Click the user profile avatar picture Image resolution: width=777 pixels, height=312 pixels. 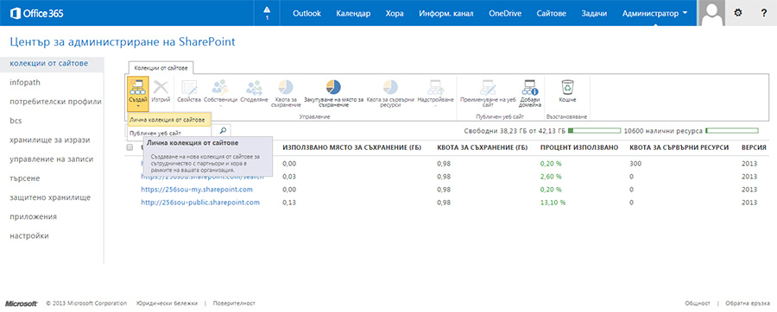(711, 13)
